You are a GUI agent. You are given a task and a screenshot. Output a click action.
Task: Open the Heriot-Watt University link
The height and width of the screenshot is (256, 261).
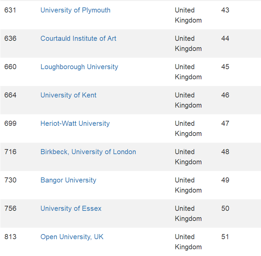click(x=75, y=123)
